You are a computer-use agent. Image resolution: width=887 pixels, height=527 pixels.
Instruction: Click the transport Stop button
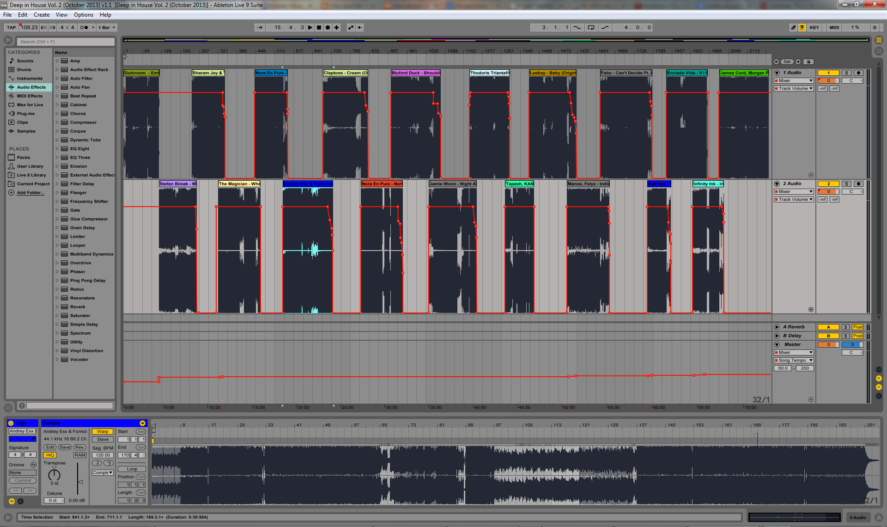319,28
